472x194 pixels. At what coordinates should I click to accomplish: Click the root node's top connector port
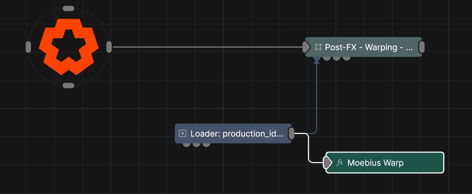tap(68, 8)
